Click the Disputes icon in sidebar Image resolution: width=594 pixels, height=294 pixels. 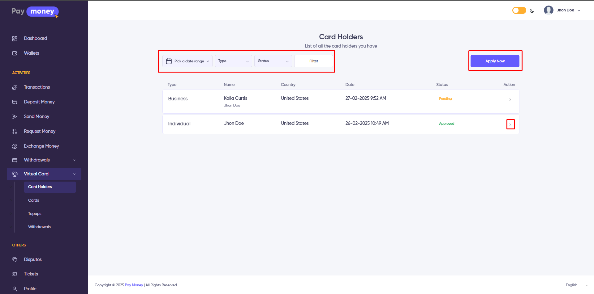pos(15,259)
